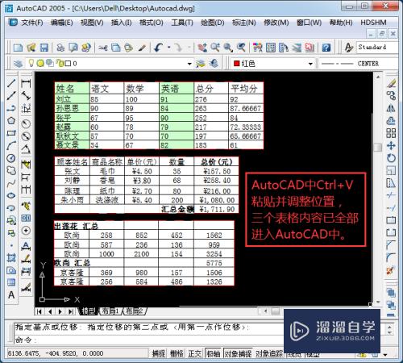Select the Aligned Dimension tool
The width and height of the screenshot is (403, 363).
coord(26,96)
